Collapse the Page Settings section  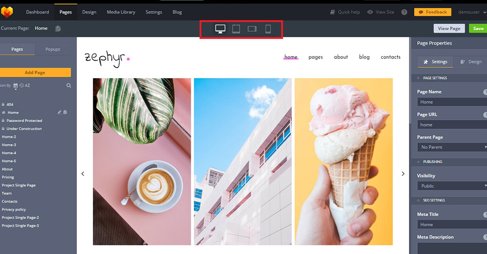point(418,78)
